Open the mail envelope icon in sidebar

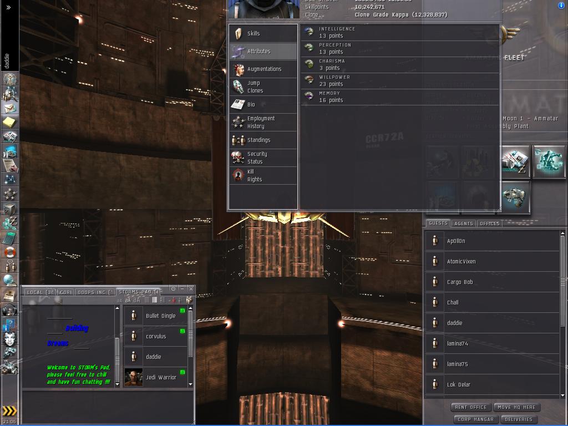pyautogui.click(x=10, y=108)
